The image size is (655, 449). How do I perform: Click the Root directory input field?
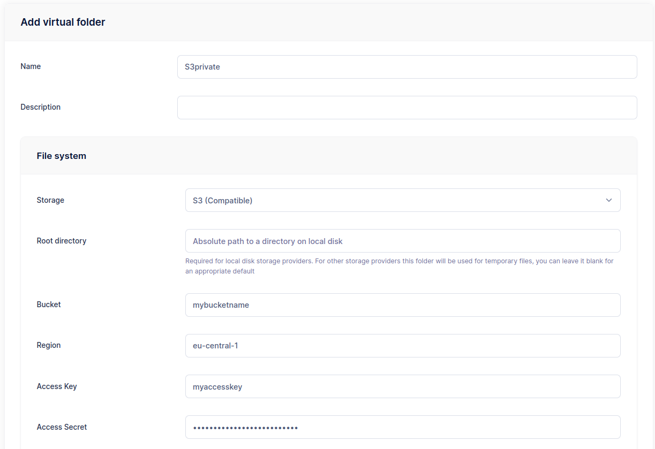(403, 240)
